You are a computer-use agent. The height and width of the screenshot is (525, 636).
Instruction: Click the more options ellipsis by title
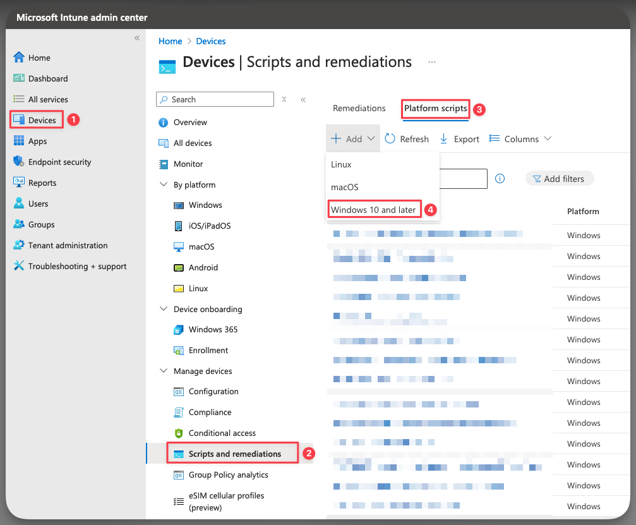tap(432, 62)
